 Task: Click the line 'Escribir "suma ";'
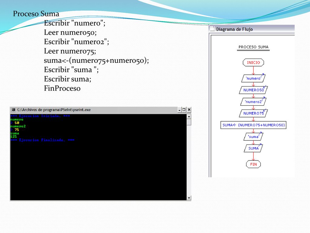(71, 69)
